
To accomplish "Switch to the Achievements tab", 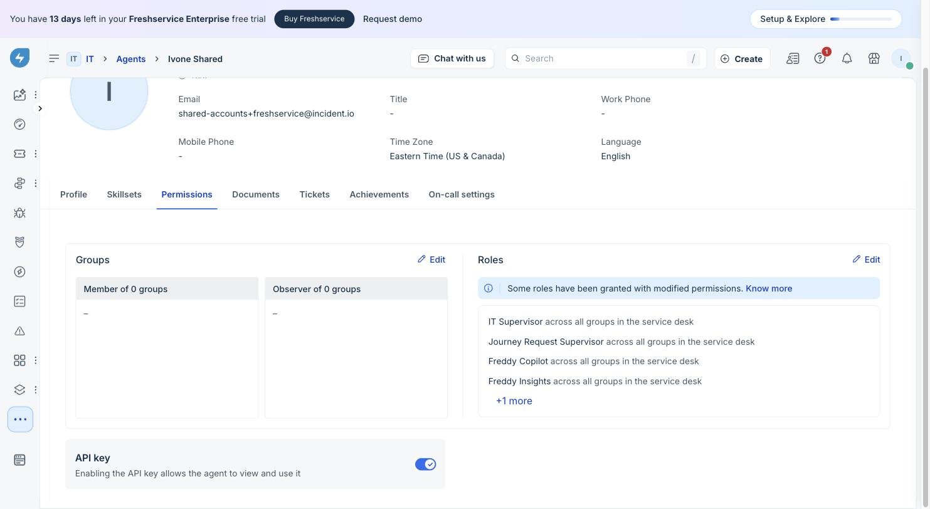I will pyautogui.click(x=379, y=194).
